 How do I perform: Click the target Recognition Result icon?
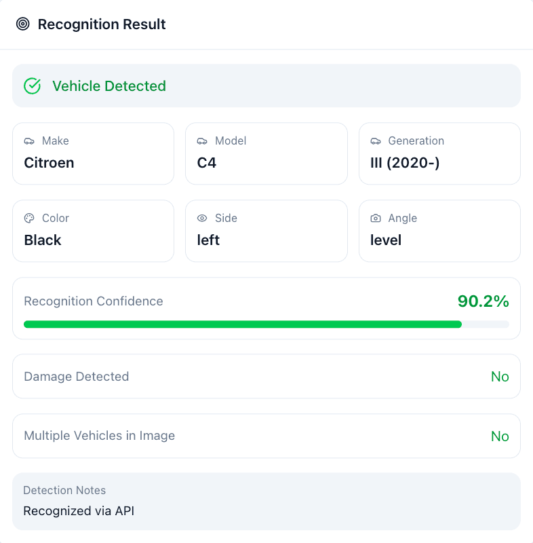pos(24,24)
